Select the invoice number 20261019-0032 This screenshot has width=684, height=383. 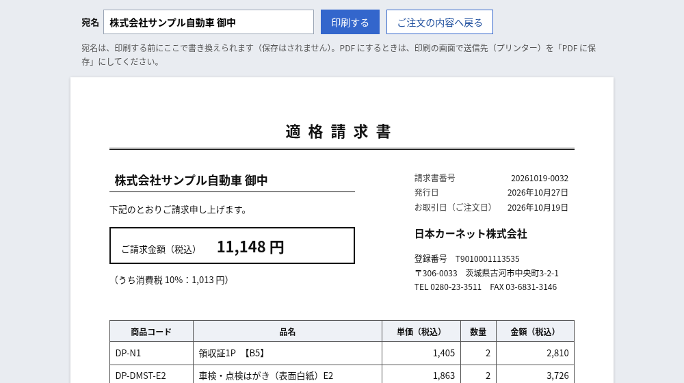540,178
